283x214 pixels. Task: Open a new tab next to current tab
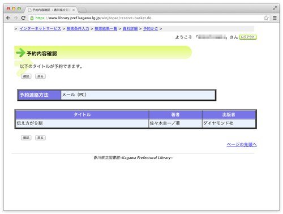coord(82,10)
